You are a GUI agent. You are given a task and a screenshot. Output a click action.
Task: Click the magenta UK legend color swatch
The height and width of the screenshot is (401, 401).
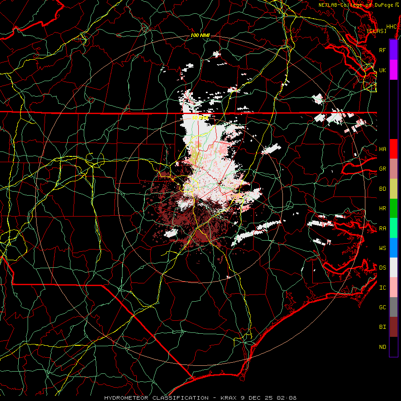393,70
